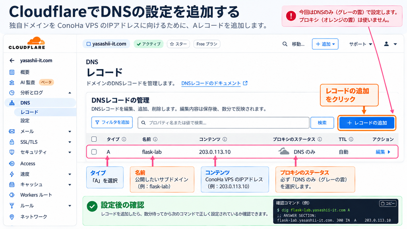Open the サポート dropdown menu
Image resolution: width=407 pixels, height=229 pixels.
(360, 44)
